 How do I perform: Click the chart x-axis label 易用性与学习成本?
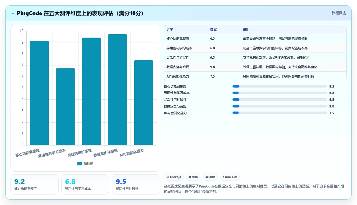coord(52,153)
